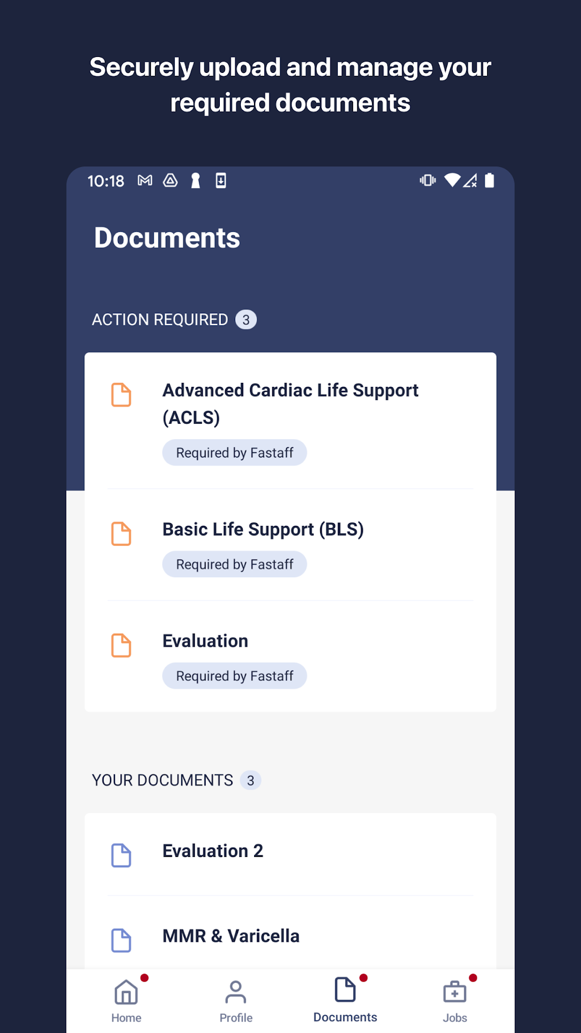Tap the vibrate mode status icon

tap(427, 181)
